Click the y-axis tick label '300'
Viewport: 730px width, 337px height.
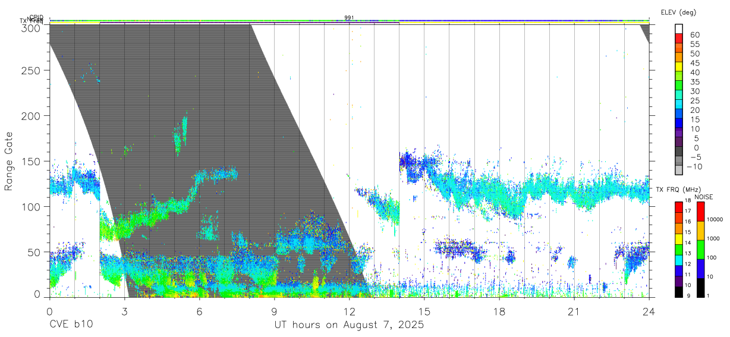coord(31,28)
